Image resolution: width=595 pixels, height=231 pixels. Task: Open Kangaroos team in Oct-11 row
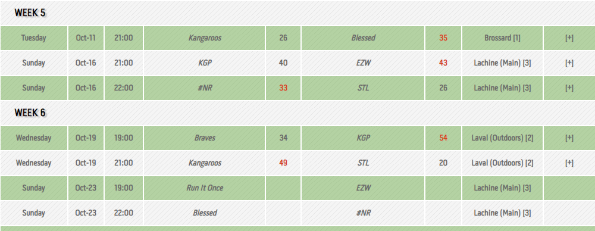205,38
